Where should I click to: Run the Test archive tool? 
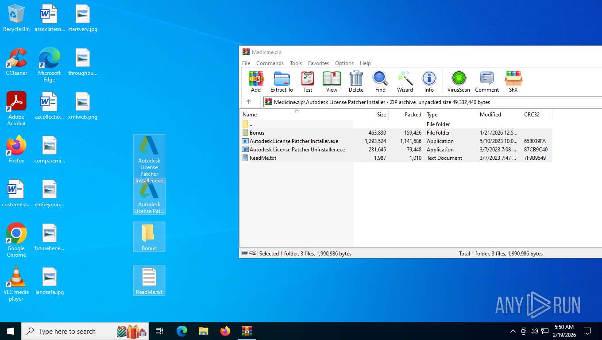coord(308,82)
